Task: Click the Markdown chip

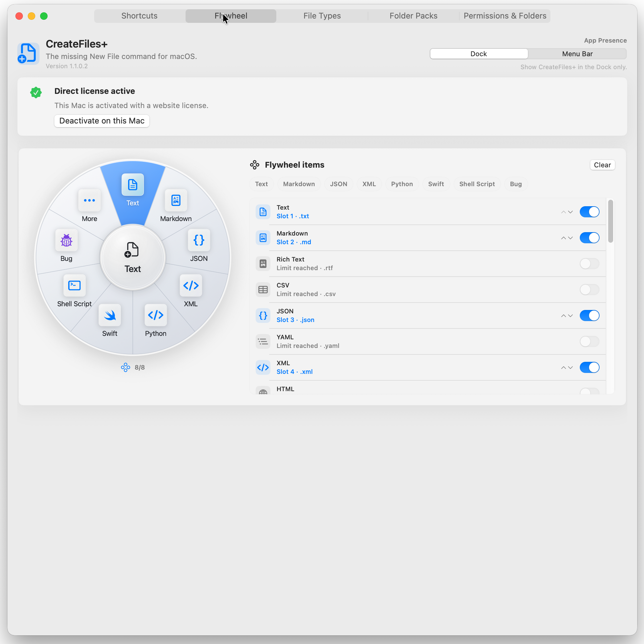Action: [x=299, y=184]
